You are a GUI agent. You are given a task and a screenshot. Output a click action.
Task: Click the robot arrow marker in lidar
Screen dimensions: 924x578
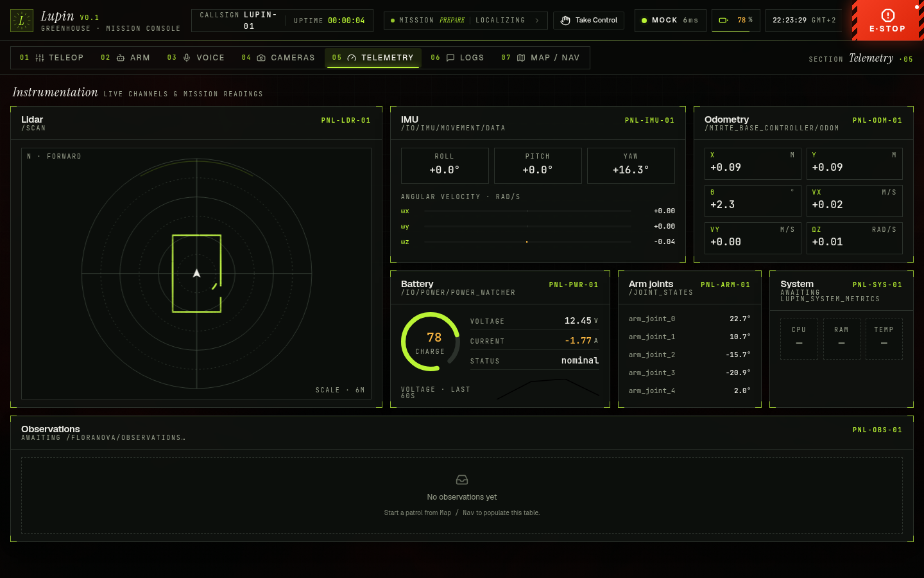pos(196,273)
